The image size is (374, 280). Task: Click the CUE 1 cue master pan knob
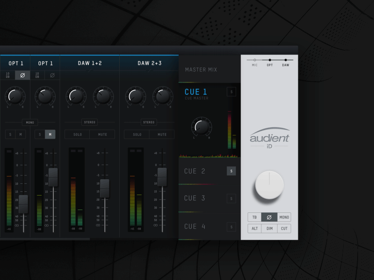[201, 127]
